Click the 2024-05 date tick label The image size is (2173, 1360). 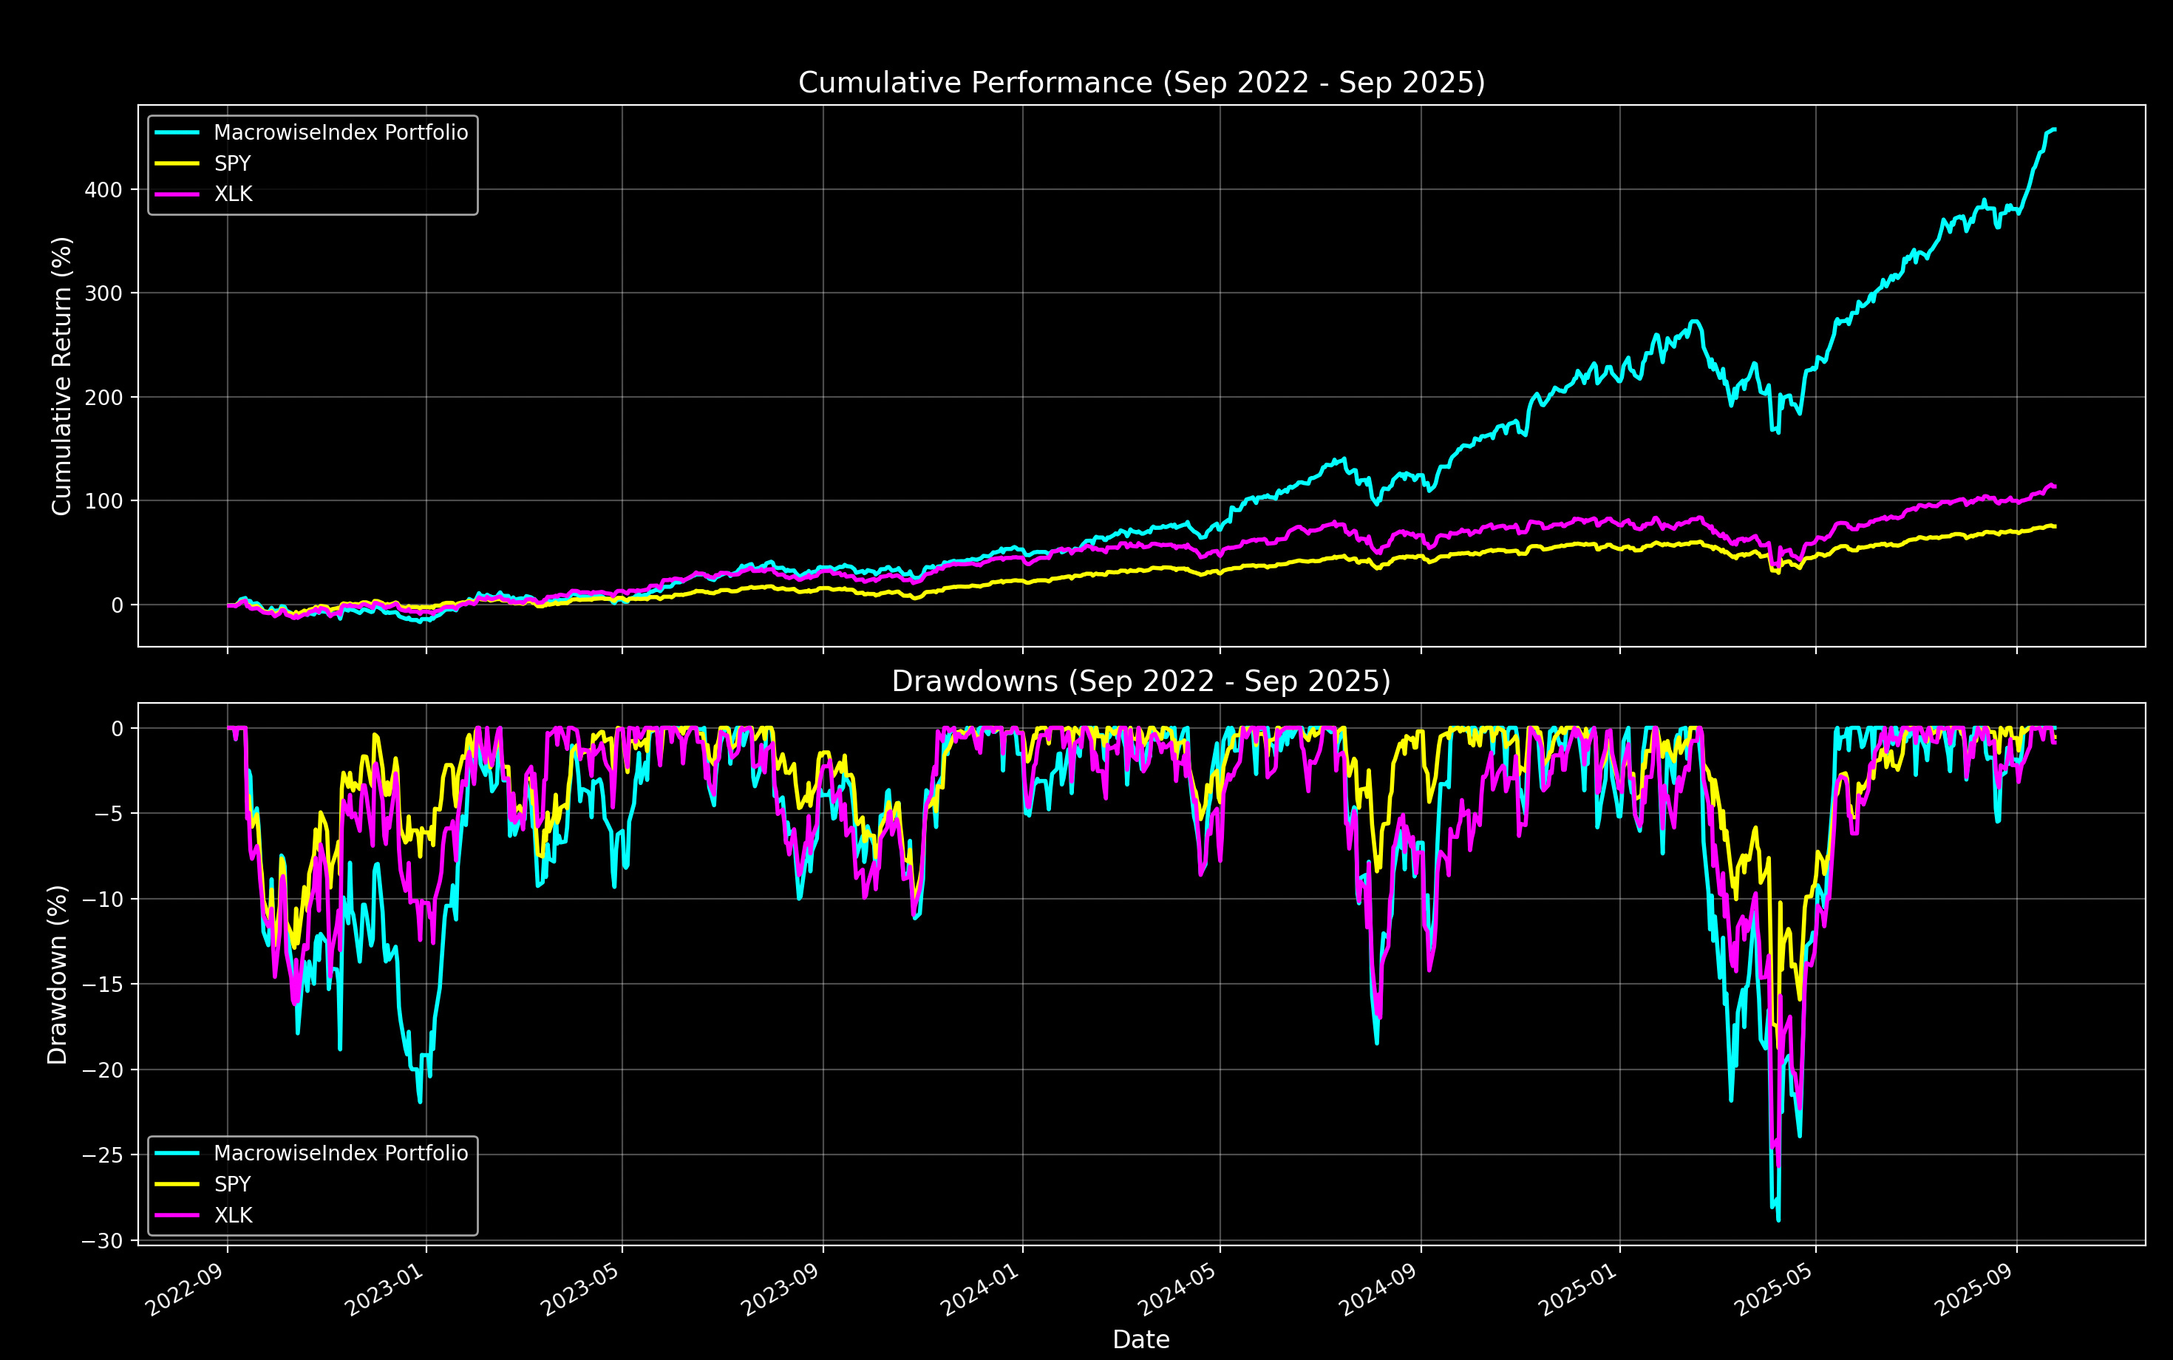pos(1178,1291)
